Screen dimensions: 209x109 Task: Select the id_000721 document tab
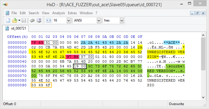point(16,28)
